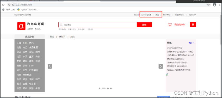Image resolution: width=222 pixels, height=98 pixels.
Task: Bookmark this page with the star icon
Action: (208, 5)
